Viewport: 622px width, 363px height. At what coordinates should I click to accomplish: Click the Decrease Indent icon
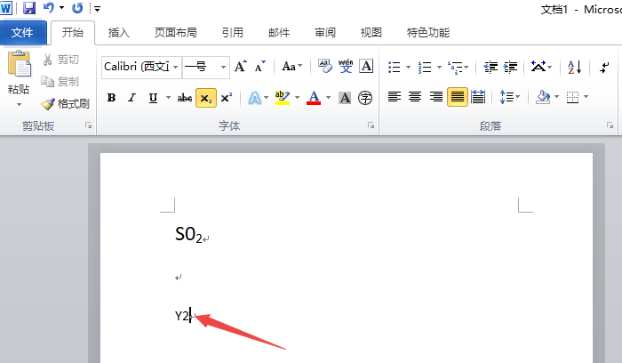[490, 67]
